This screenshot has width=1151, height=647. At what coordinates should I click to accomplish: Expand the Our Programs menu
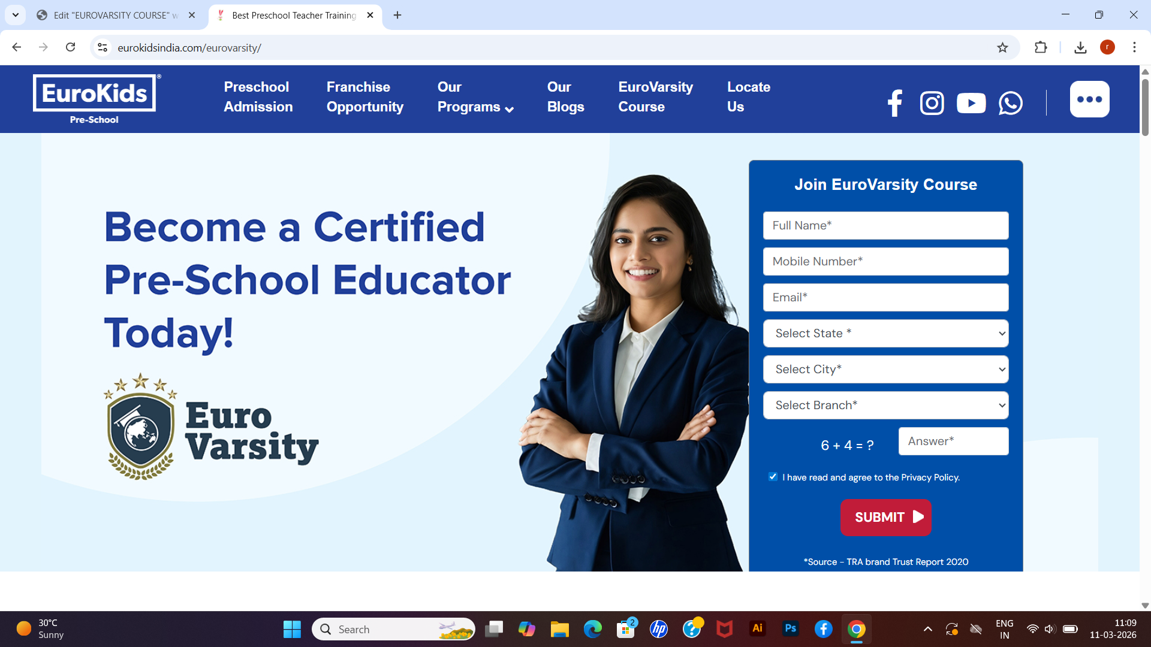click(475, 97)
